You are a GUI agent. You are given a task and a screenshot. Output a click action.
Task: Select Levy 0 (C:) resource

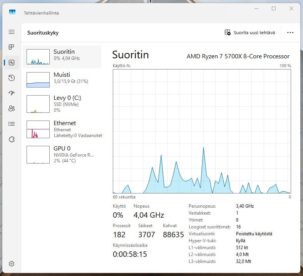[x=62, y=104]
